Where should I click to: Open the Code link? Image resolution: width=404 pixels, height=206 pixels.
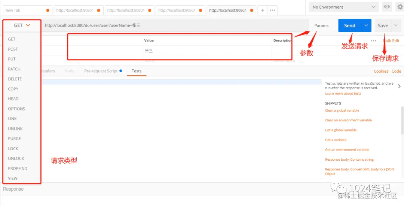click(396, 71)
